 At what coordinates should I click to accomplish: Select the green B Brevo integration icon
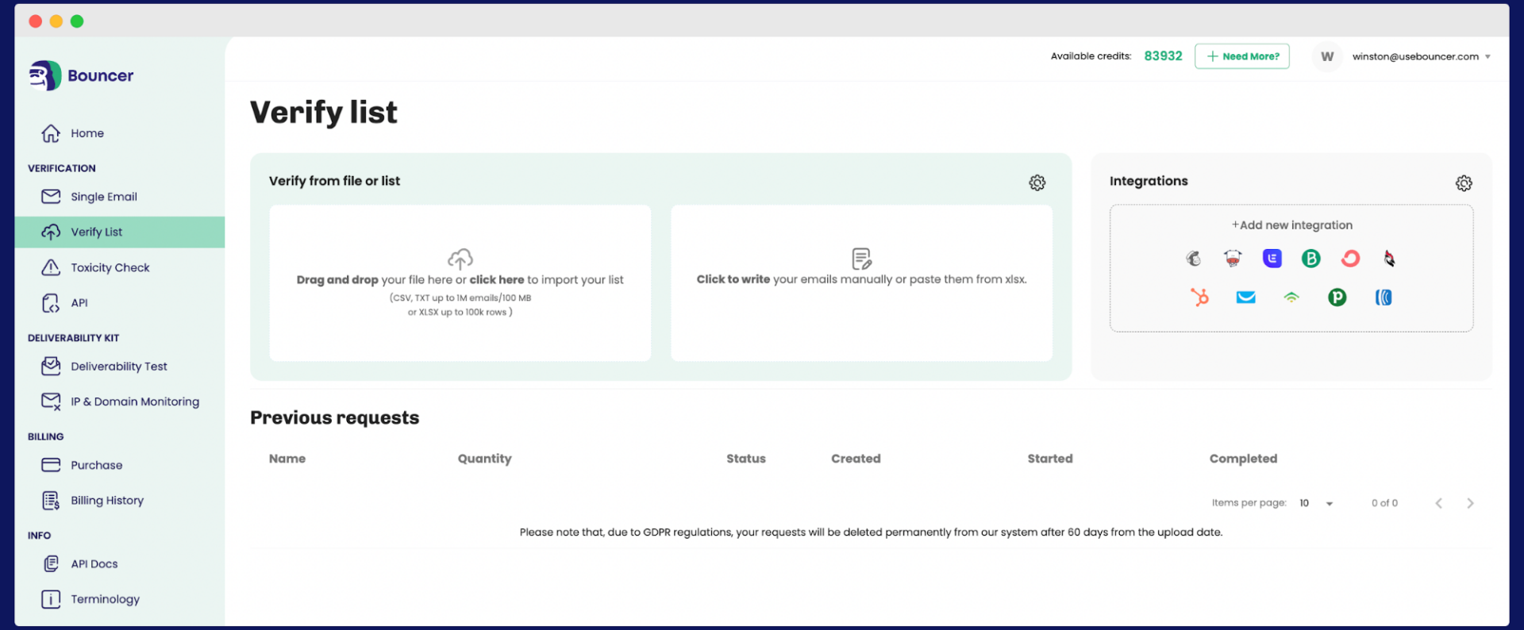tap(1311, 258)
